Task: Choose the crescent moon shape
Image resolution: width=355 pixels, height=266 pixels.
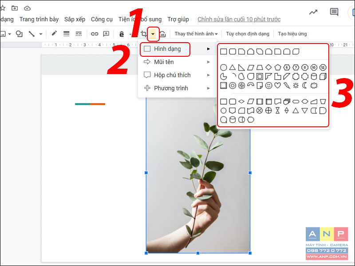Action: click(x=305, y=86)
